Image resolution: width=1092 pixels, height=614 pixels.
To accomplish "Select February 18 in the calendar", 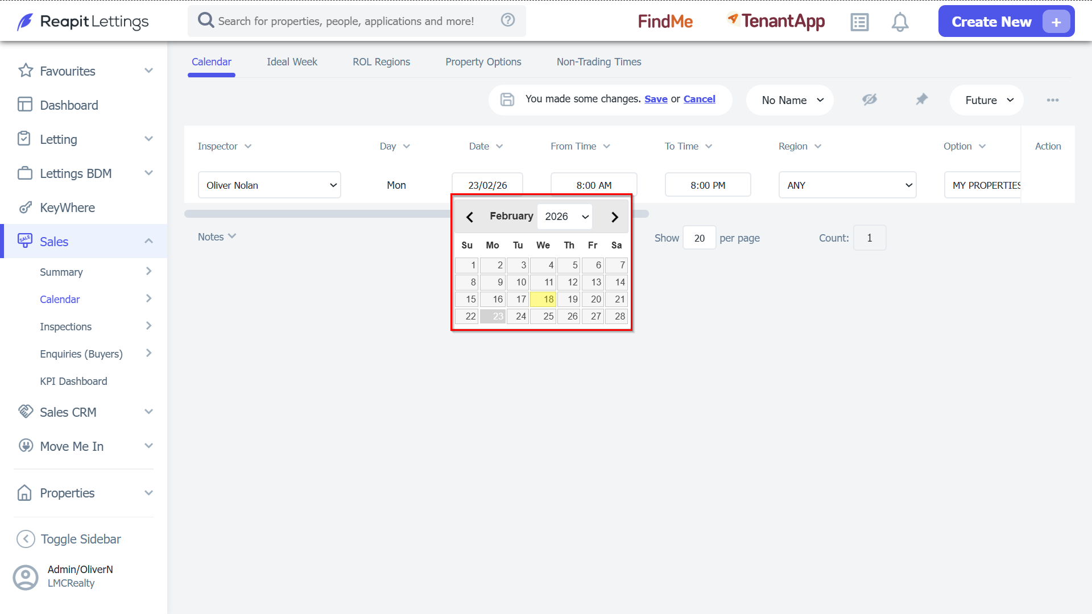I will point(543,299).
